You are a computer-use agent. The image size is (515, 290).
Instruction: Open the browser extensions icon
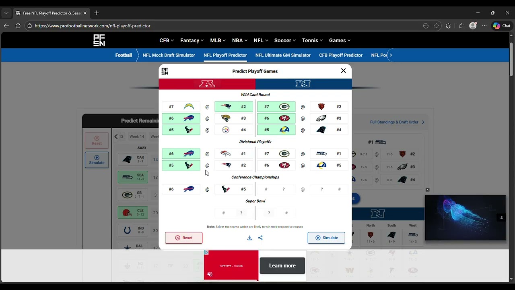[448, 26]
